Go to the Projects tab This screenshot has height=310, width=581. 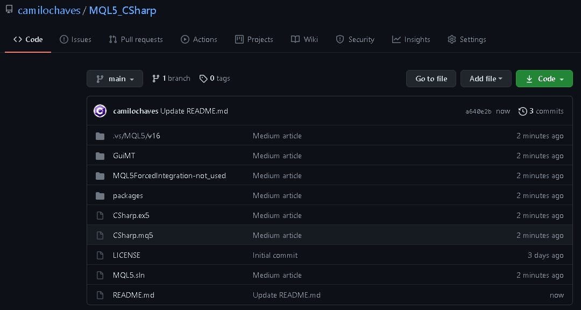254,39
